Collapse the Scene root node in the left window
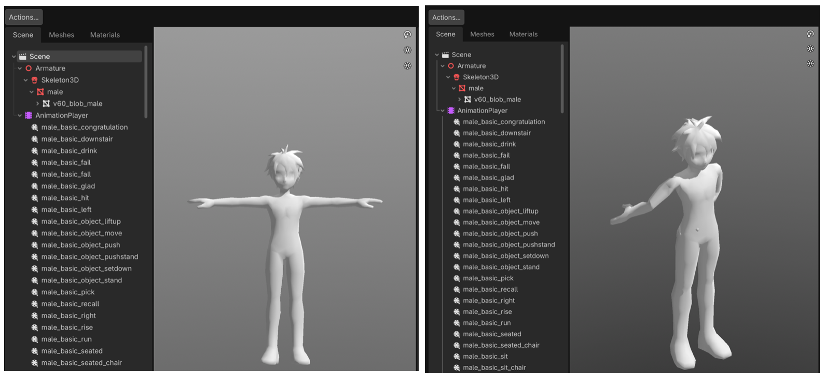Image resolution: width=826 pixels, height=382 pixels. pos(13,57)
